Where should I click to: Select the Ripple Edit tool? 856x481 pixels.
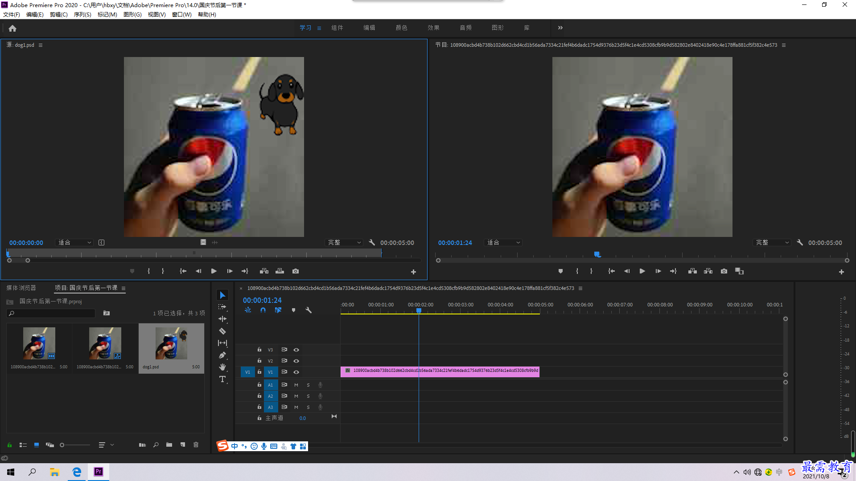[x=222, y=319]
